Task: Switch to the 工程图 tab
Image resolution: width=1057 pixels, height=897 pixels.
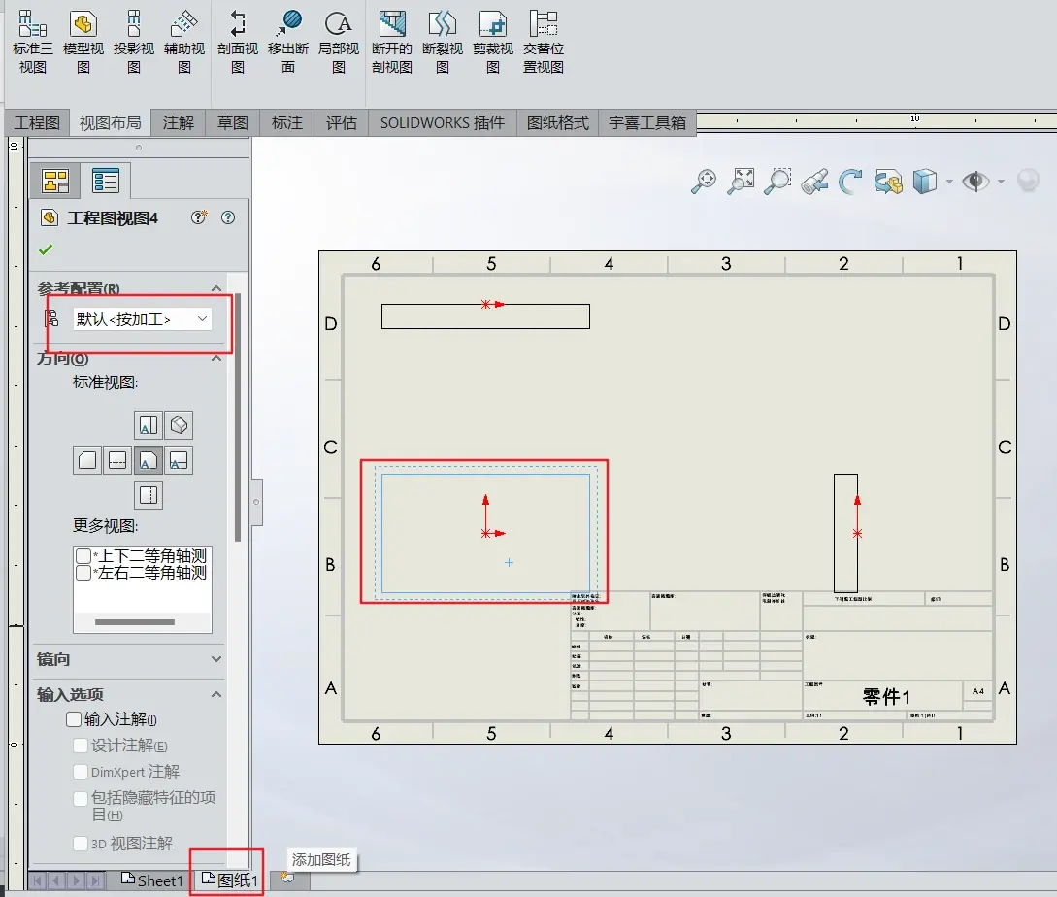Action: tap(37, 122)
